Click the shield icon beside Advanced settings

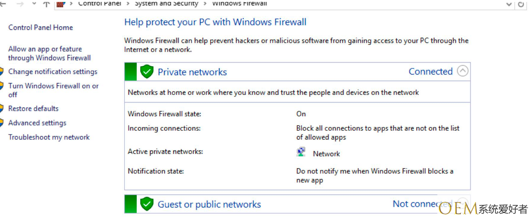coord(2,123)
